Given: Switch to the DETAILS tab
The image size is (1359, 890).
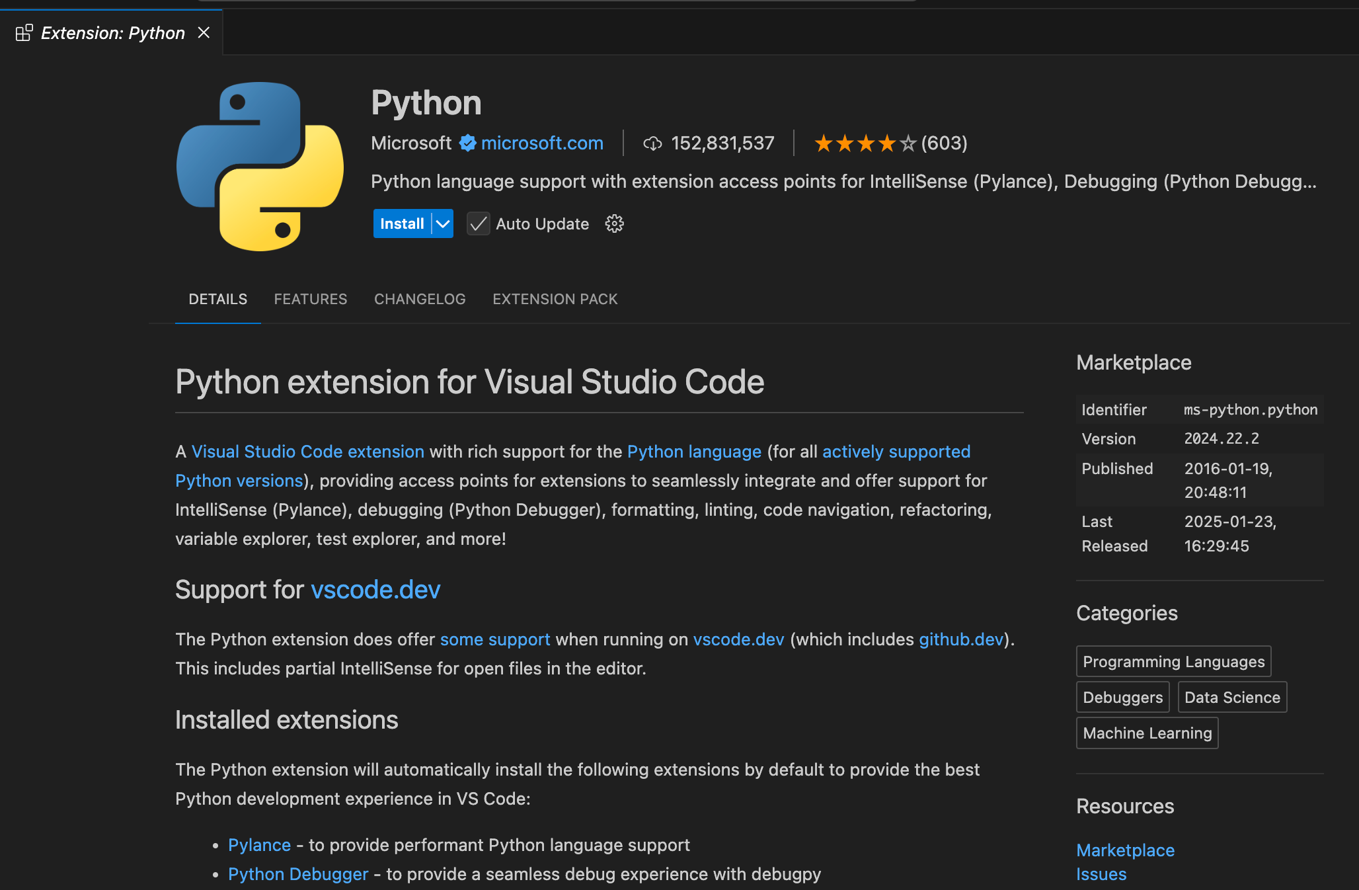Looking at the screenshot, I should pos(218,299).
